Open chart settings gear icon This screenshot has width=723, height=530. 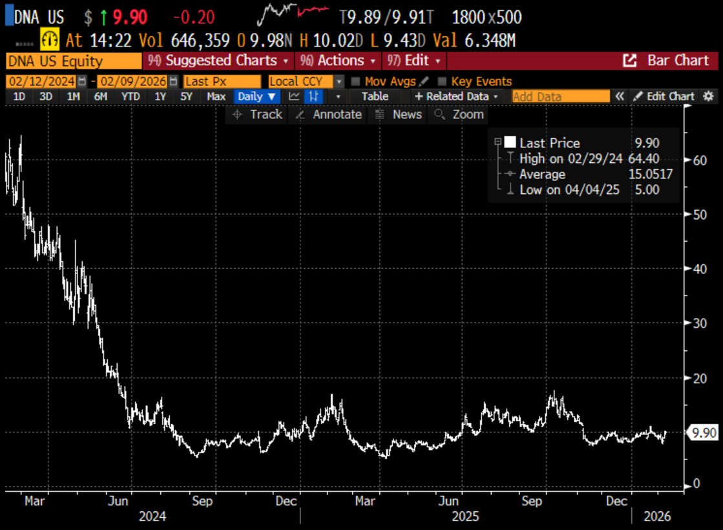click(708, 96)
